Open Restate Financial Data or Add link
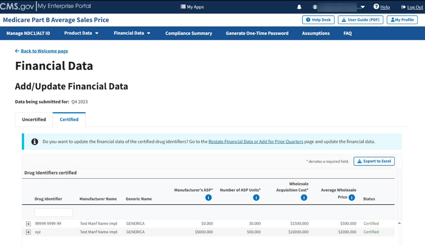This screenshot has height=246, width=425. pyautogui.click(x=255, y=142)
